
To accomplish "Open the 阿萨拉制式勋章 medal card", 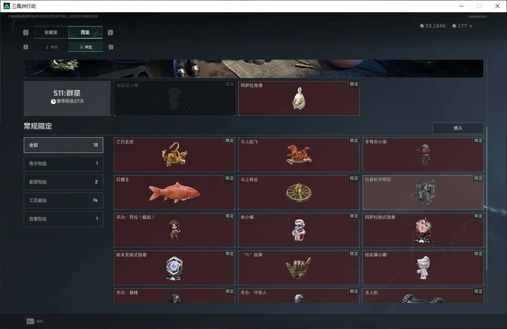I will pyautogui.click(x=423, y=230).
